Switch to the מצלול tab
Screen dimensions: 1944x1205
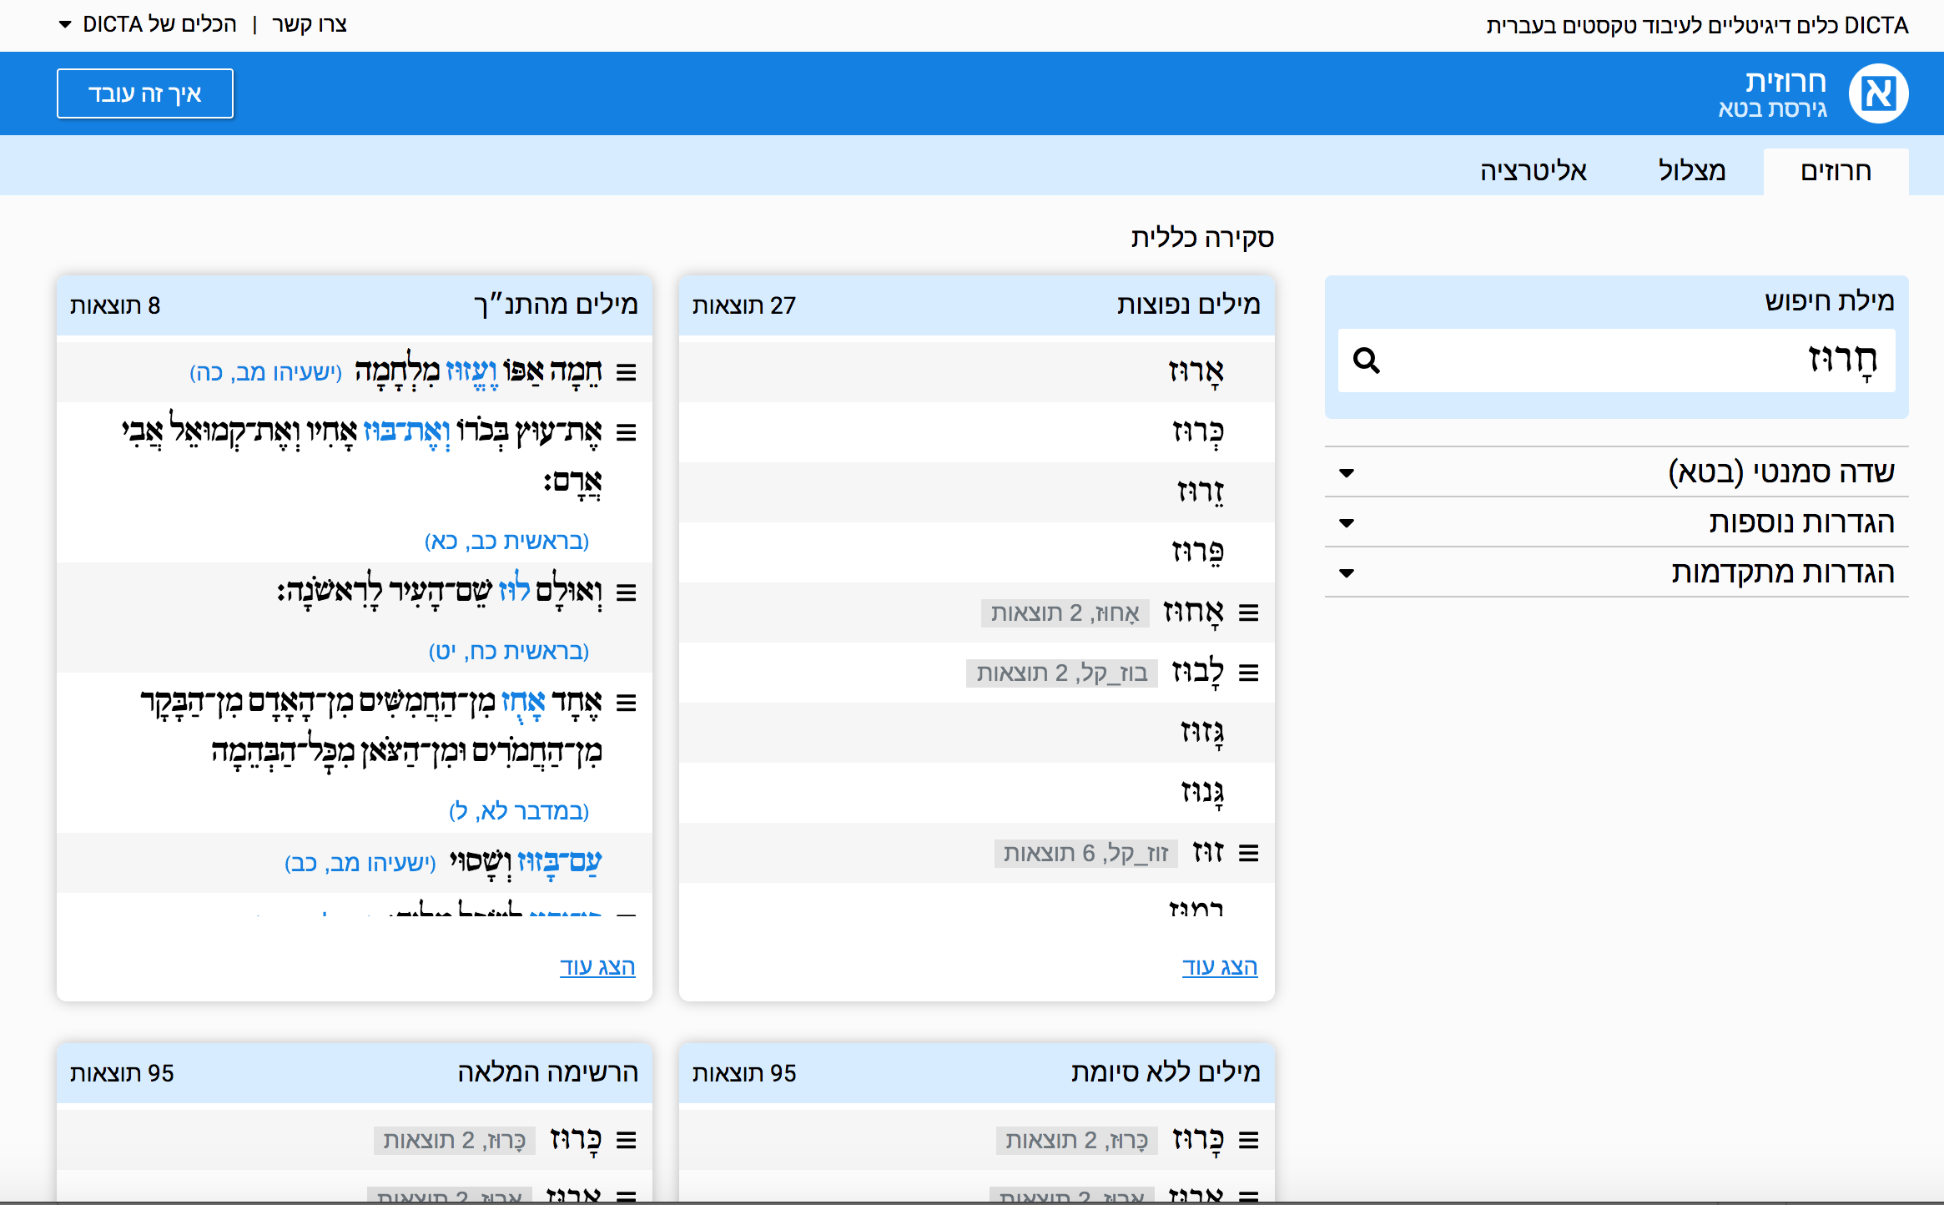1691,171
